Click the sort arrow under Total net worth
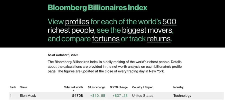This screenshot has height=101, width=225. tap(73, 90)
